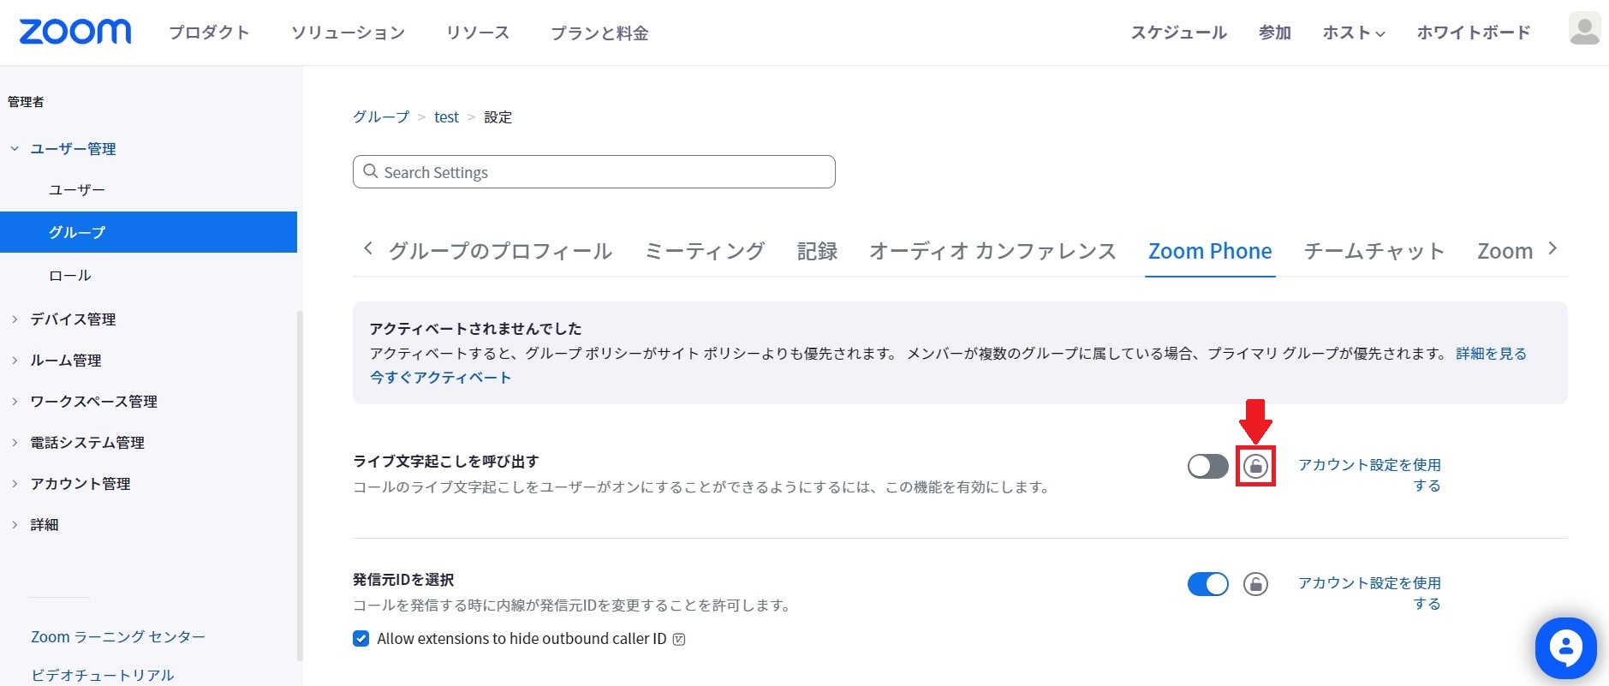Image resolution: width=1609 pixels, height=686 pixels.
Task: Open the ソリューション menu
Action: [348, 33]
